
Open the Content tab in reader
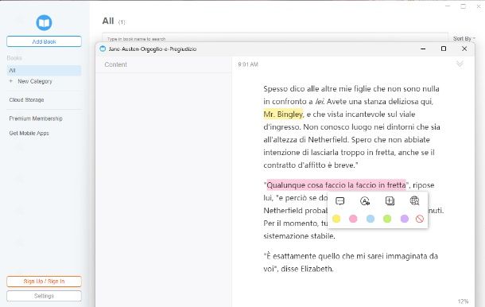115,64
